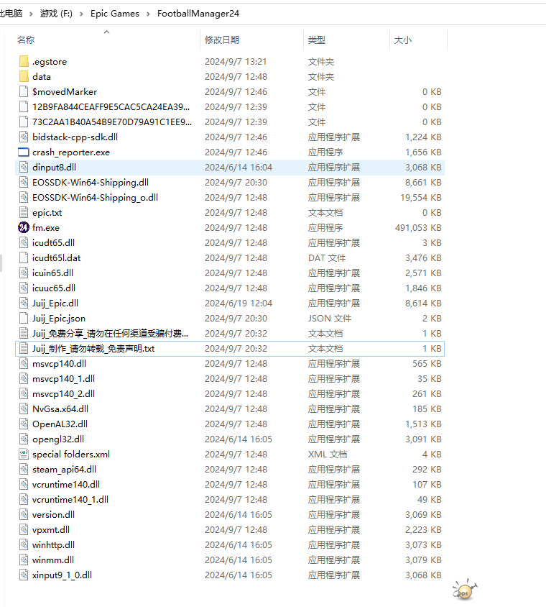Click the NvGsa.x64.dll file icon
This screenshot has width=546, height=607.
pyautogui.click(x=24, y=409)
